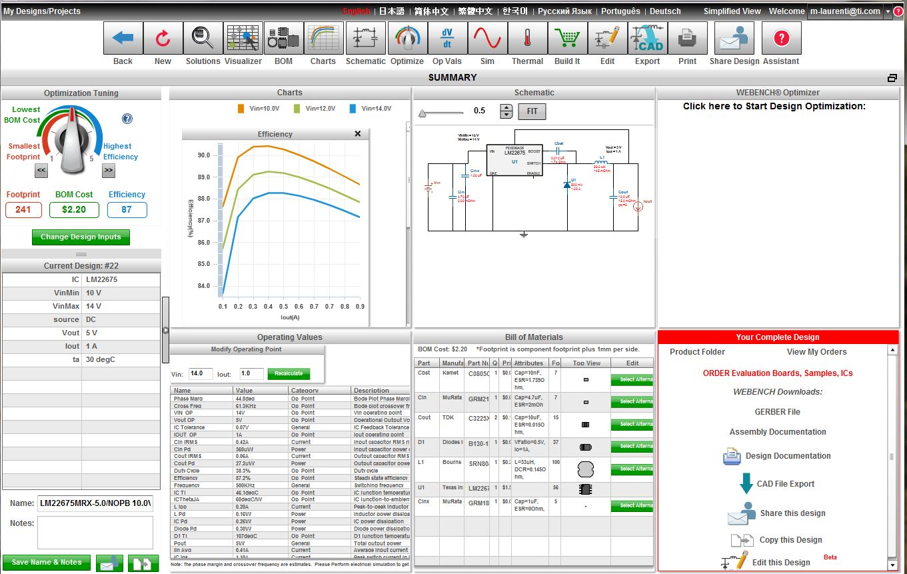Open the Optimize dial tool
The image size is (907, 574).
[x=407, y=38]
